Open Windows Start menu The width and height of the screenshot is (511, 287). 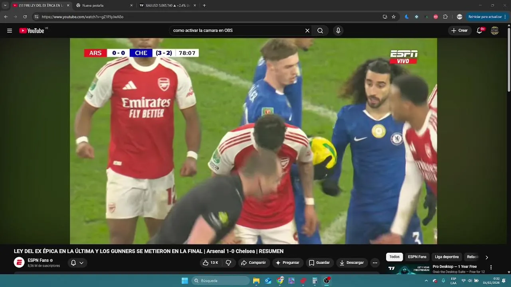pyautogui.click(x=185, y=281)
